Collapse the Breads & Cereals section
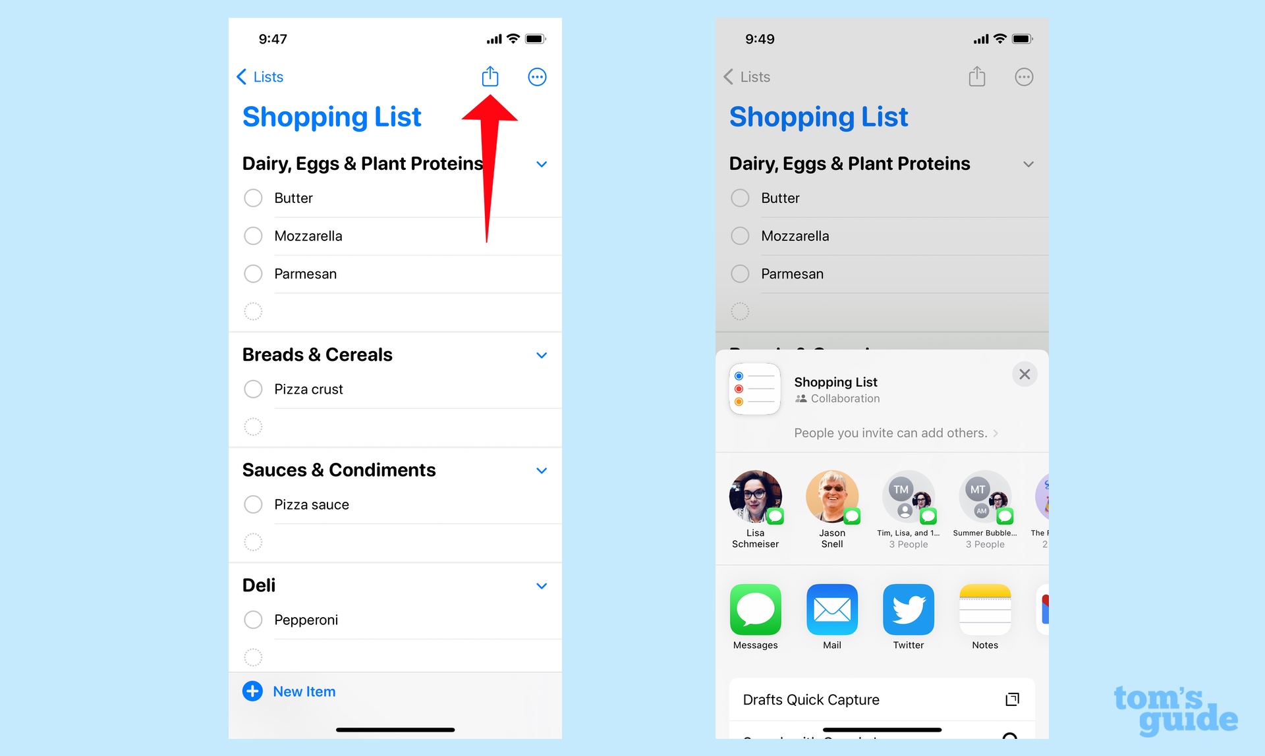1265x756 pixels. tap(542, 354)
